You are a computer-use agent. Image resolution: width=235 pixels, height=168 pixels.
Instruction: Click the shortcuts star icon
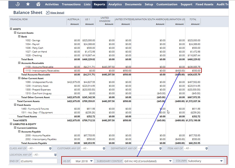28,4
